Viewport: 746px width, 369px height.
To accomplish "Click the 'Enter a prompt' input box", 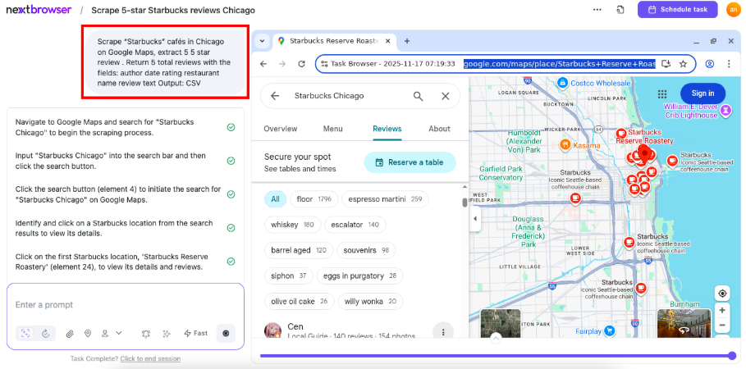I will (125, 305).
